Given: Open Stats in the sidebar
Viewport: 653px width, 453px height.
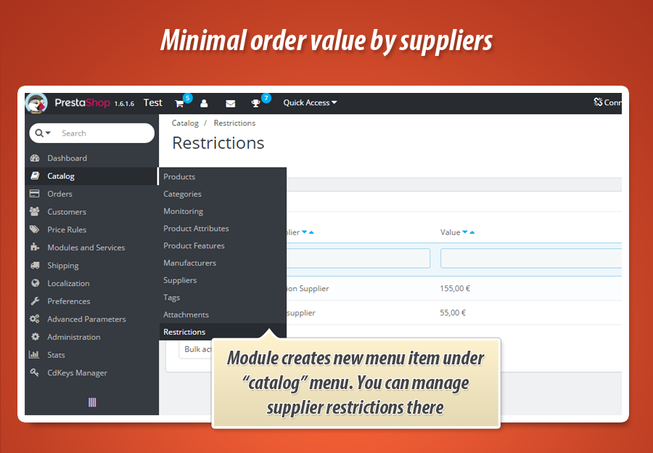Looking at the screenshot, I should 56,355.
